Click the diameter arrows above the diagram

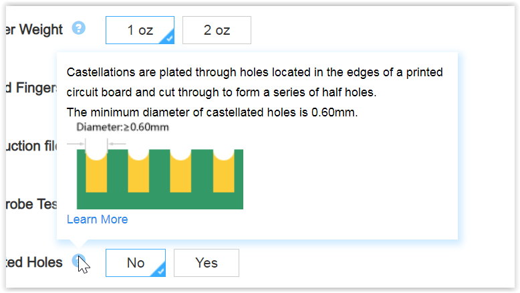point(96,143)
